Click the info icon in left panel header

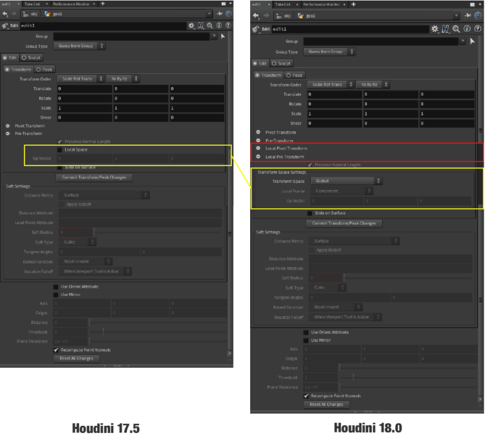(219, 25)
